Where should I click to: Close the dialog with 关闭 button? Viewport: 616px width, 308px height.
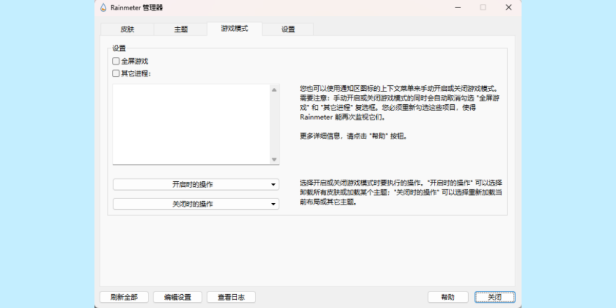[495, 297]
